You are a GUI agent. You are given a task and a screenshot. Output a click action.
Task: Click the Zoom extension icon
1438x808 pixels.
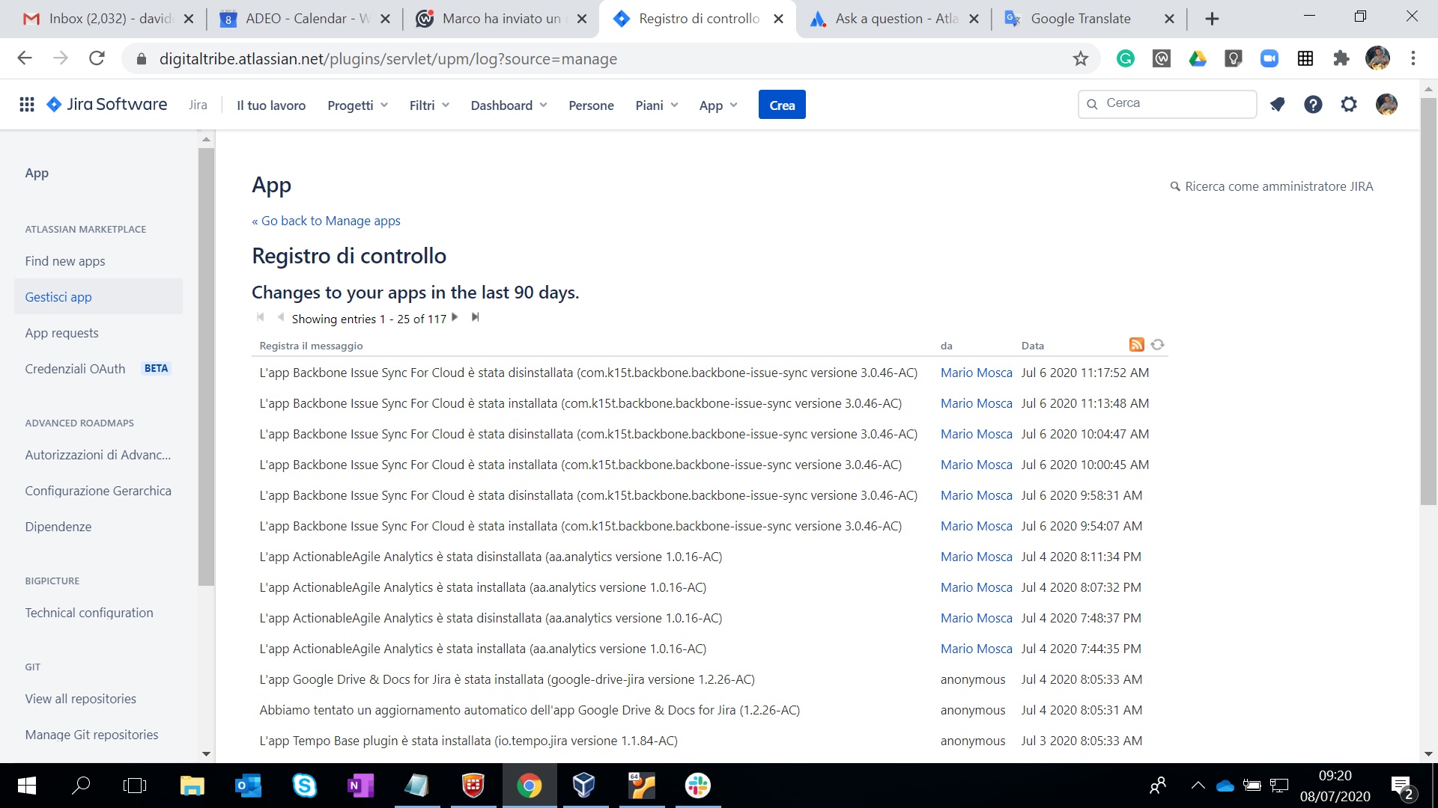click(1269, 58)
